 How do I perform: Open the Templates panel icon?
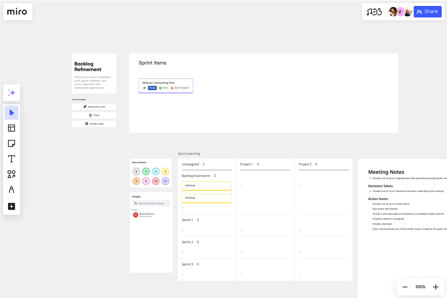tap(11, 128)
